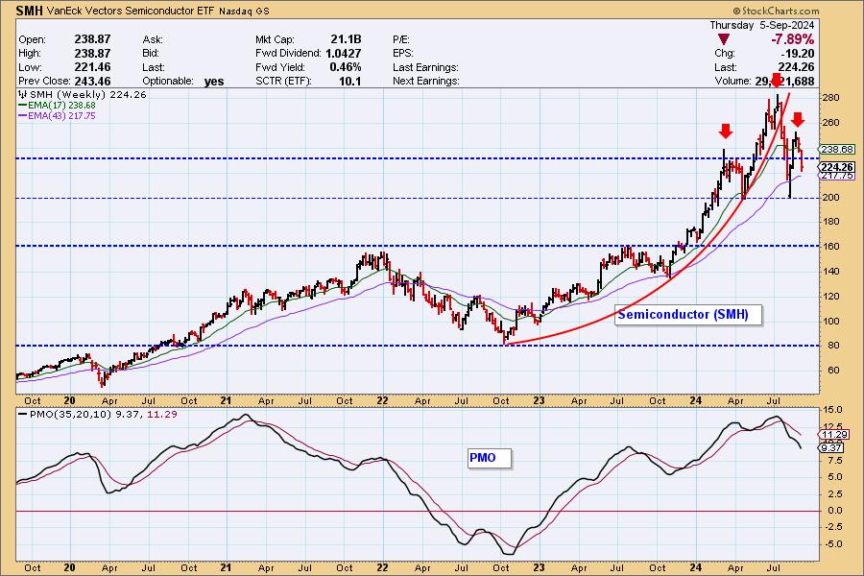The width and height of the screenshot is (864, 576).
Task: Click the Optionable yes value in header
Action: pyautogui.click(x=214, y=82)
